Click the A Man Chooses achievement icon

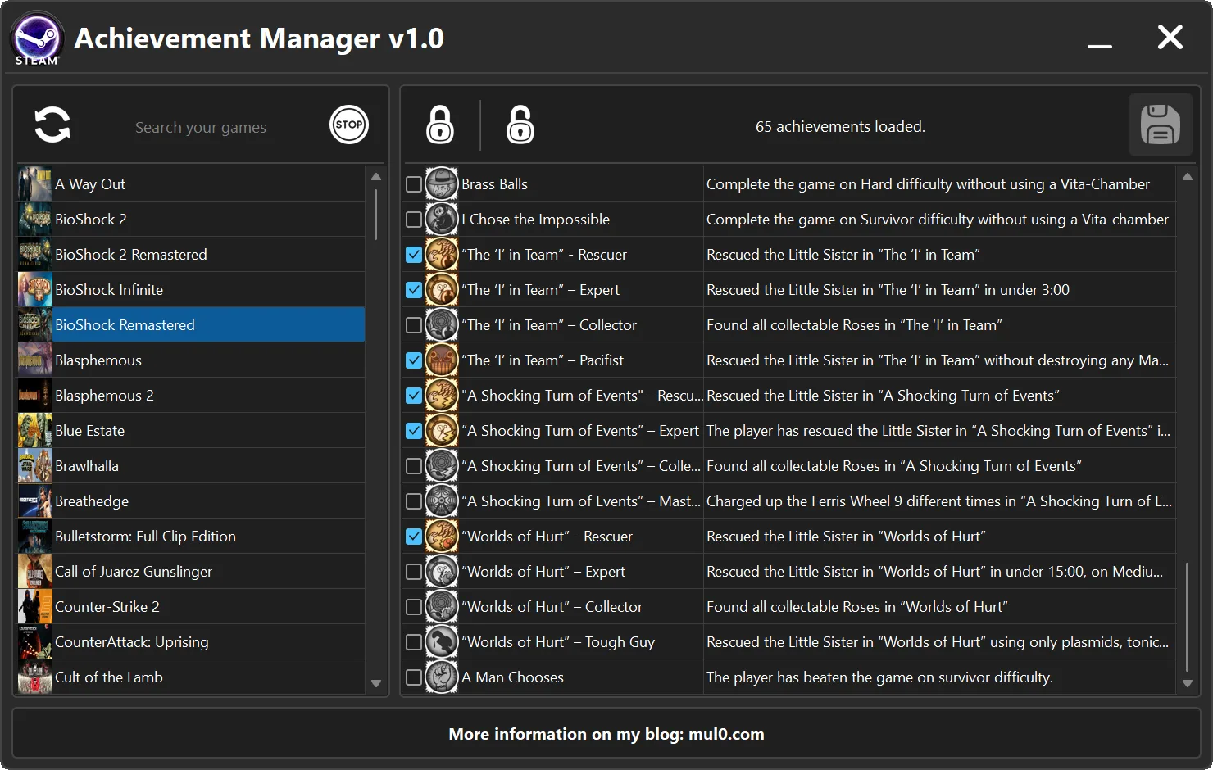point(442,677)
